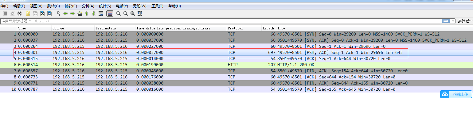This screenshot has width=473, height=121.
Task: Open the 视图(V) menu
Action: pos(36,6)
